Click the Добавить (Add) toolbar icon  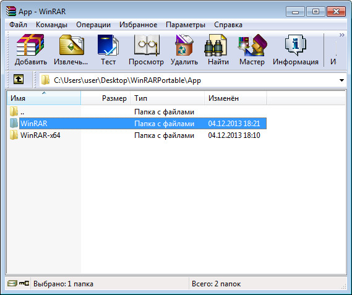[30, 45]
